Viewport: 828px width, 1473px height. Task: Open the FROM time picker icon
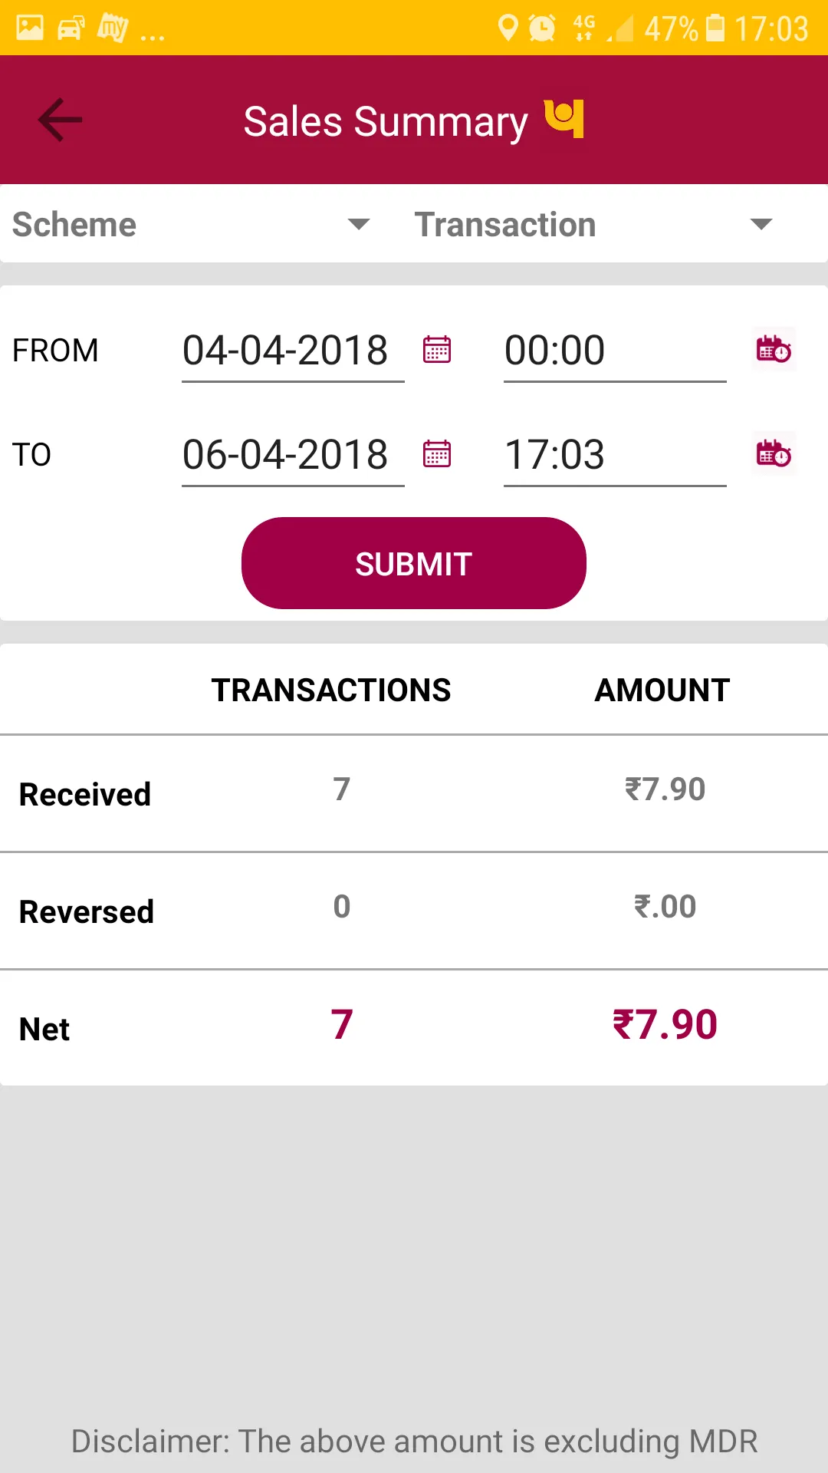coord(774,350)
